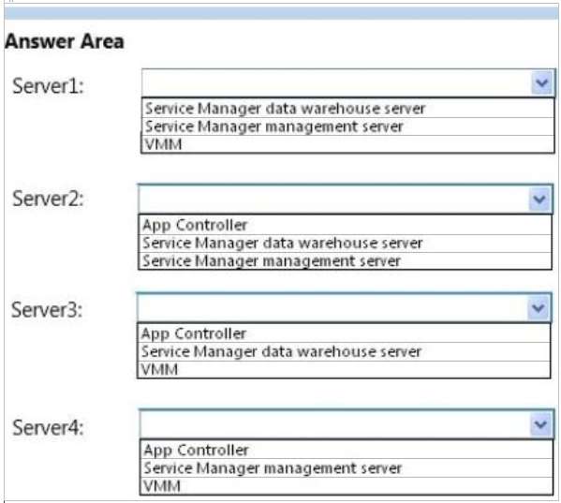Image resolution: width=561 pixels, height=503 pixels.
Task: Choose VMM in the Server1 list
Action: (x=347, y=144)
